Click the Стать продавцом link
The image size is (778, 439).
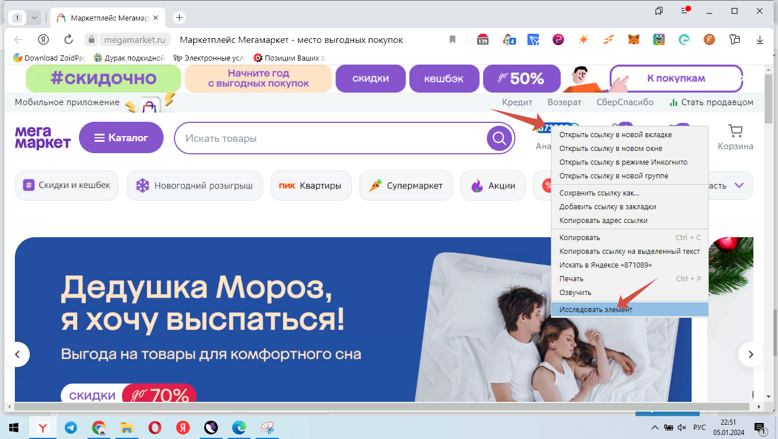[711, 102]
